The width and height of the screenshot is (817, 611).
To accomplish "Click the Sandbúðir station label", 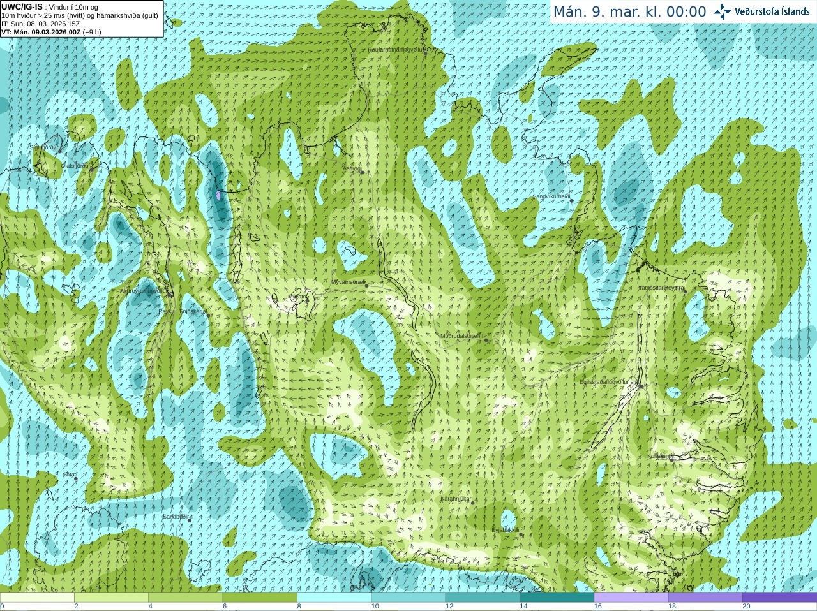I will 175,516.
